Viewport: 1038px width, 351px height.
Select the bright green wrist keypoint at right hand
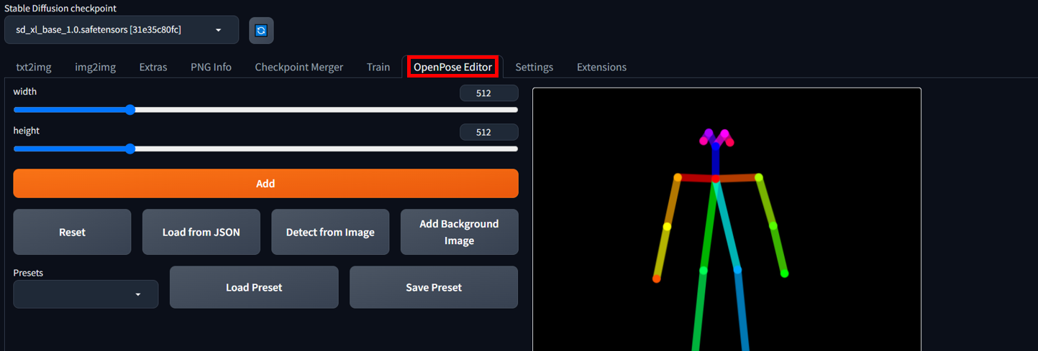[785, 273]
